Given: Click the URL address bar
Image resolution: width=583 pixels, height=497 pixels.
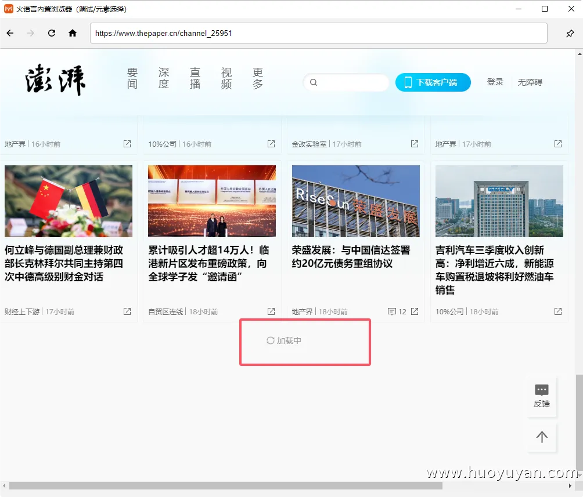Looking at the screenshot, I should click(319, 33).
